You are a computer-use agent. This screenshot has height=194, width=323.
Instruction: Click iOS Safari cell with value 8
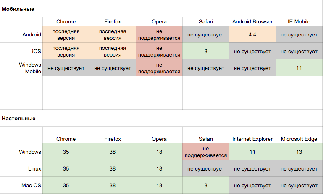coord(206,51)
